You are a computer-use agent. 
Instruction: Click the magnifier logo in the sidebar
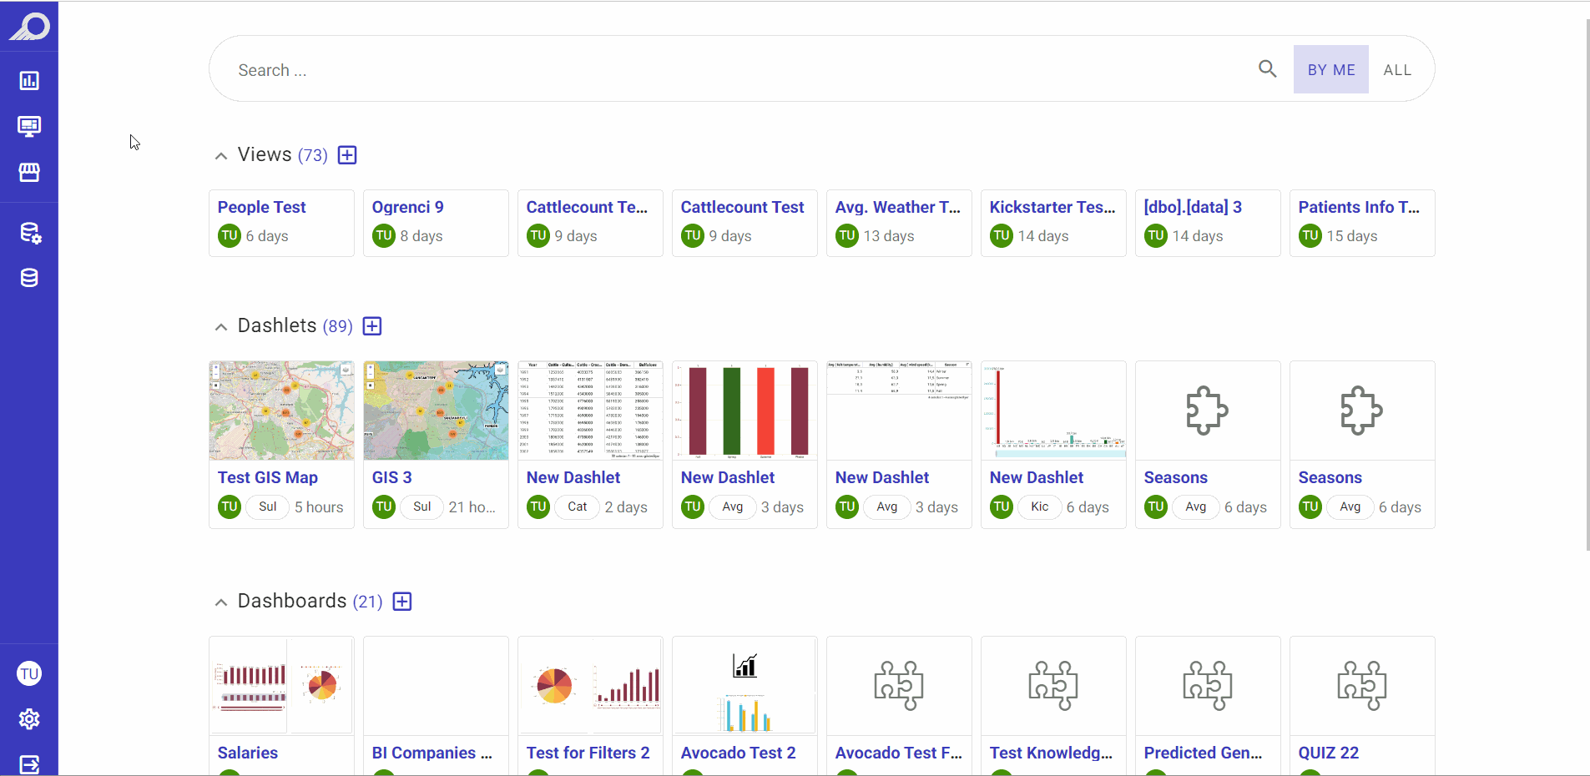tap(29, 27)
